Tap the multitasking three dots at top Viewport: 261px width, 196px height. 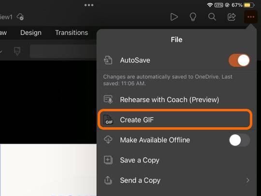[89, 5]
